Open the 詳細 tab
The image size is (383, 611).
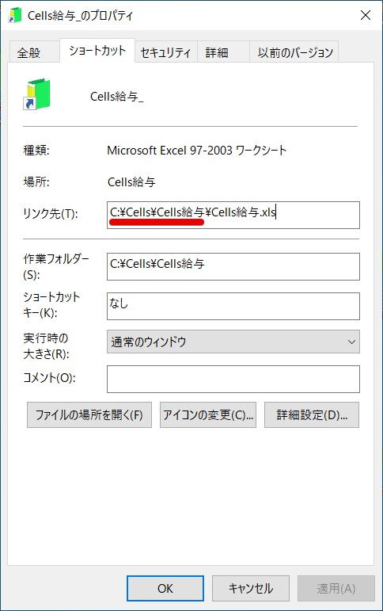pyautogui.click(x=217, y=52)
